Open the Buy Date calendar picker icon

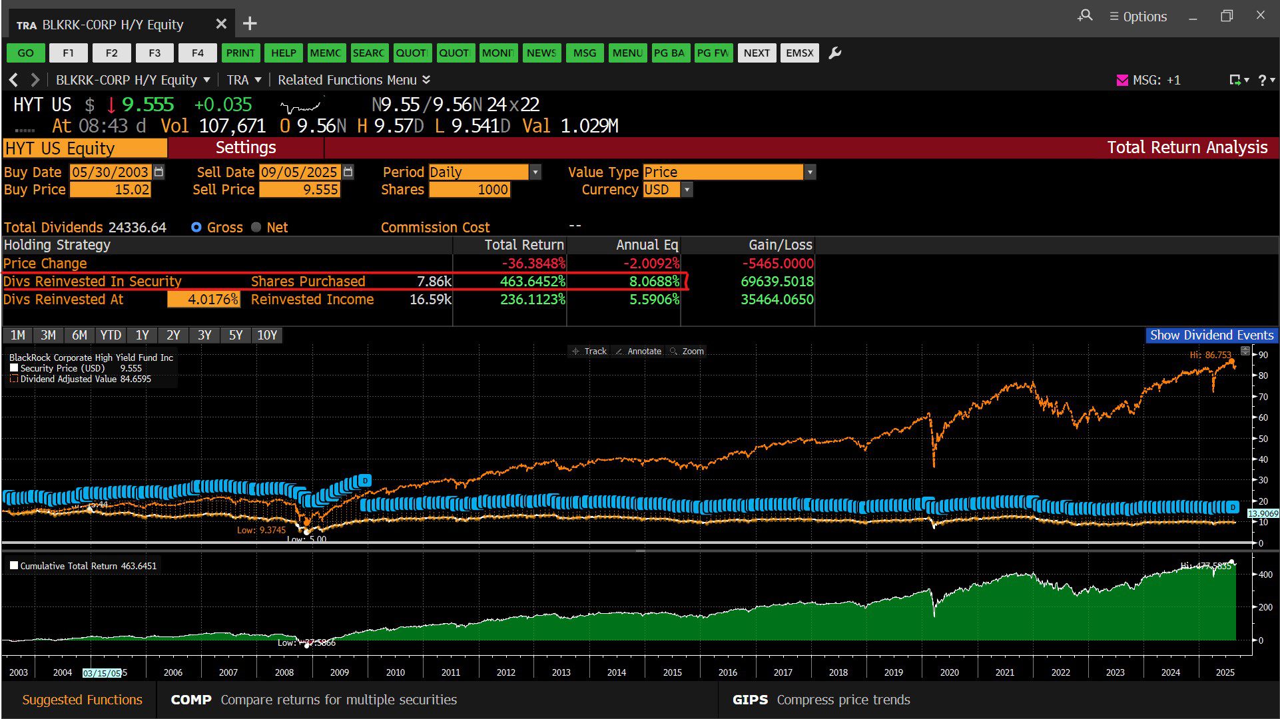point(159,172)
